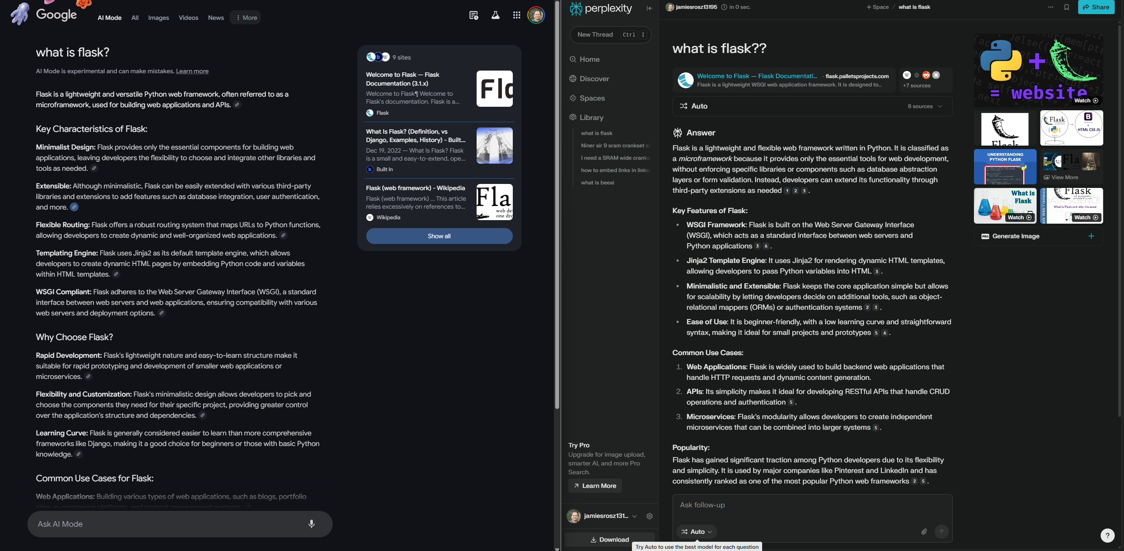The width and height of the screenshot is (1124, 551).
Task: Open Search Labs flask icon
Action: [495, 15]
